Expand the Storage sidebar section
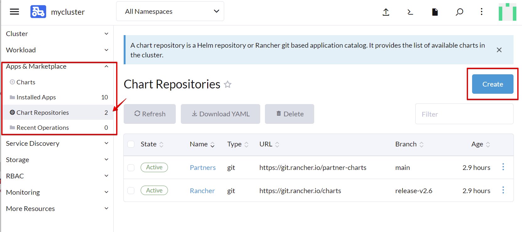 click(x=57, y=160)
